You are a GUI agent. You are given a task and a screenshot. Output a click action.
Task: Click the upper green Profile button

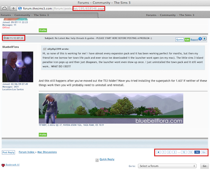click(43, 30)
